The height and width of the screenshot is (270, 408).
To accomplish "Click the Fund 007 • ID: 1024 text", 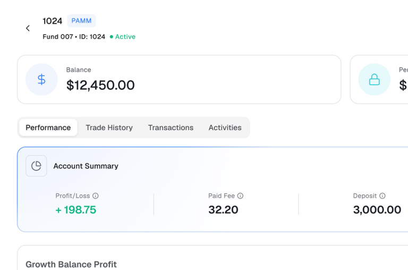I will [74, 37].
